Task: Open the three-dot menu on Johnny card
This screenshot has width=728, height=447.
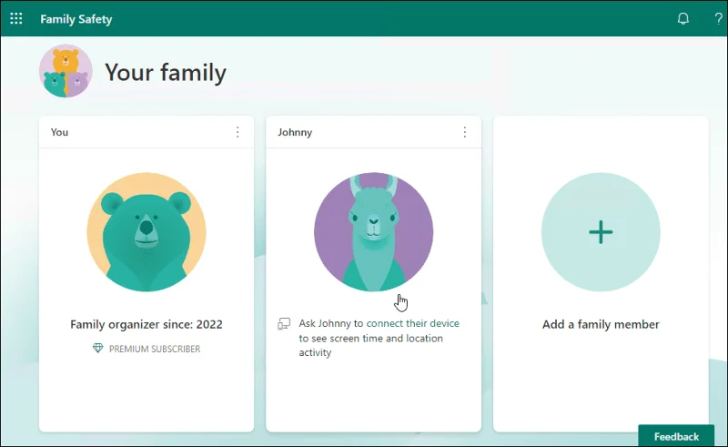Action: tap(465, 132)
